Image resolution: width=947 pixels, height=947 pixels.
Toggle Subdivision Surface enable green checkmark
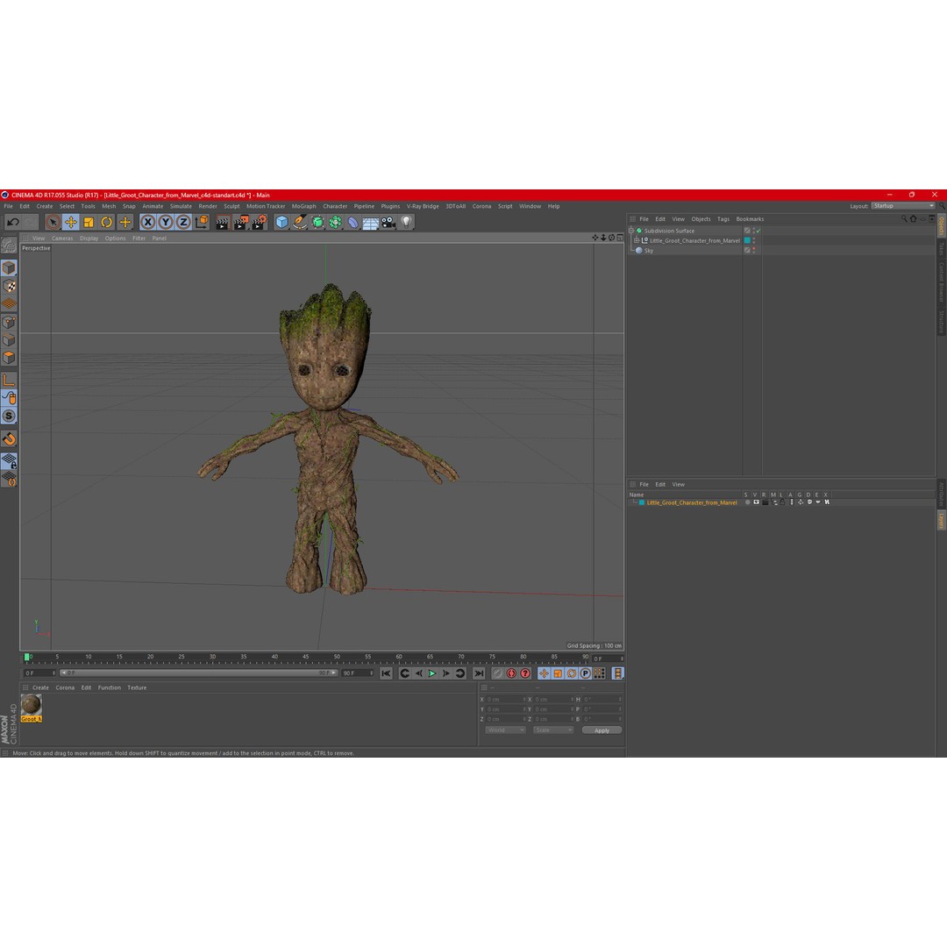coord(758,231)
